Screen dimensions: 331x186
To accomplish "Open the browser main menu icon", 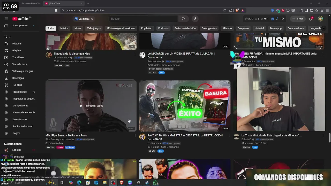I will pyautogui.click(x=327, y=10).
